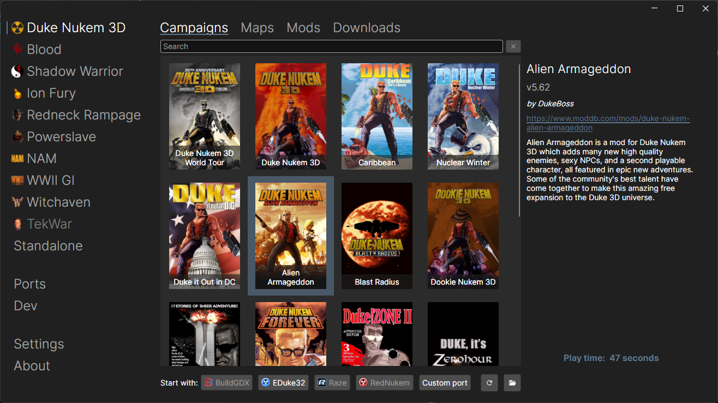
Task: Open the Dev page in sidebar
Action: click(x=26, y=306)
